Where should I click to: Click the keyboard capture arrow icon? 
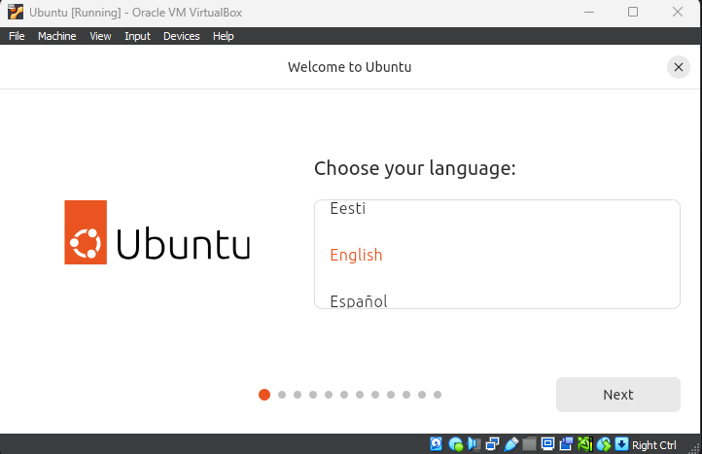tap(621, 444)
